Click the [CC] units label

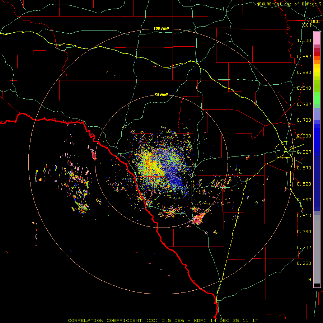pyautogui.click(x=306, y=25)
